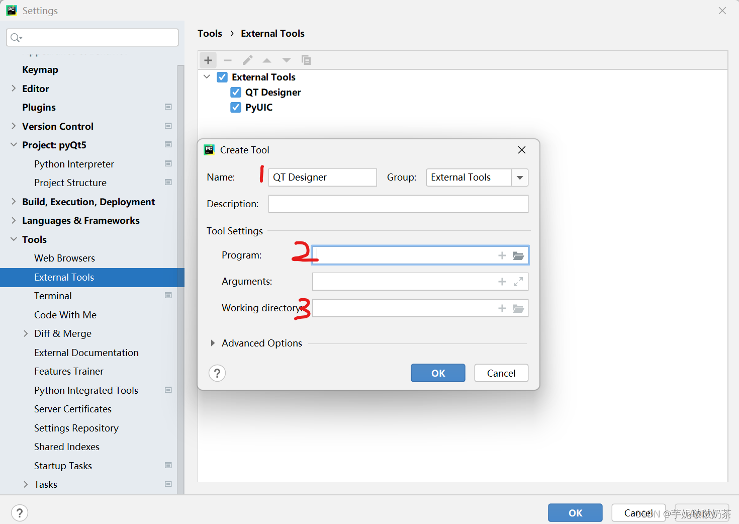Viewport: 739px width, 524px height.
Task: Expand the Version Control node
Action: tap(14, 126)
